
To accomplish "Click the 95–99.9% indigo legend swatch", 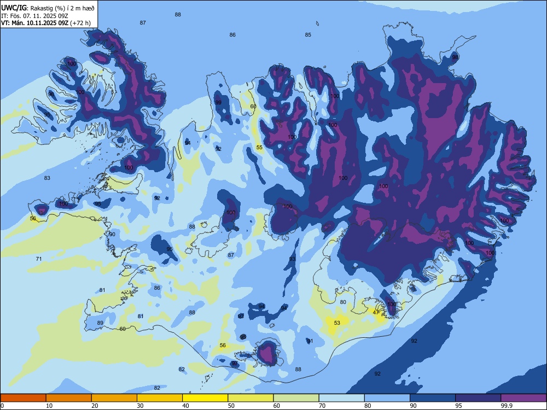I will pos(478,398).
